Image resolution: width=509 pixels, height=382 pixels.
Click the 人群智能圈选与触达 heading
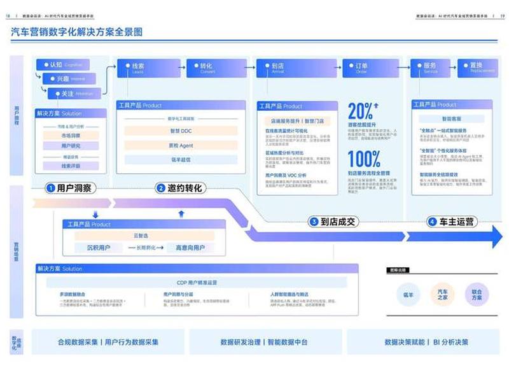(289, 294)
